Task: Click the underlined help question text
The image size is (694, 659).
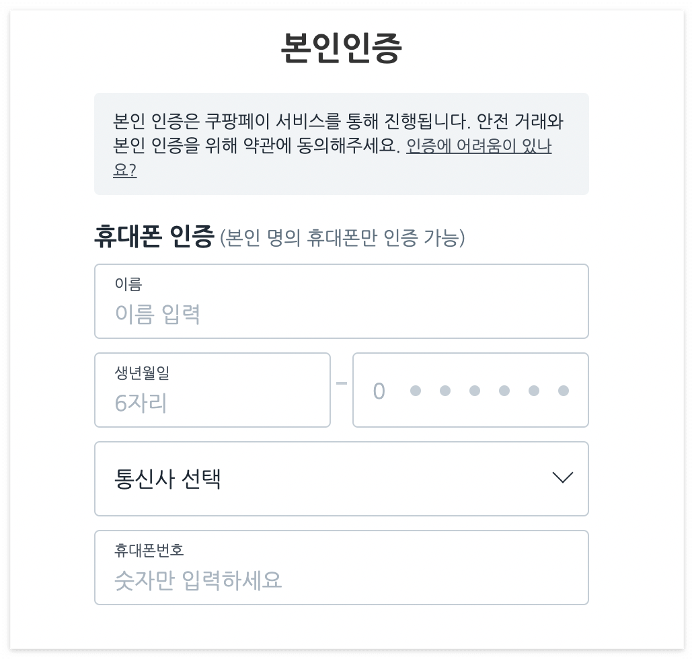Action: (x=478, y=147)
